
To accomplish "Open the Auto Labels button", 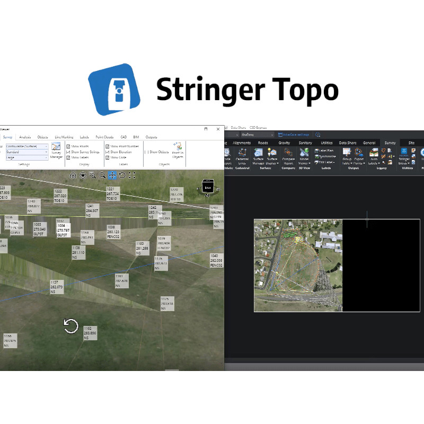I will [x=374, y=156].
